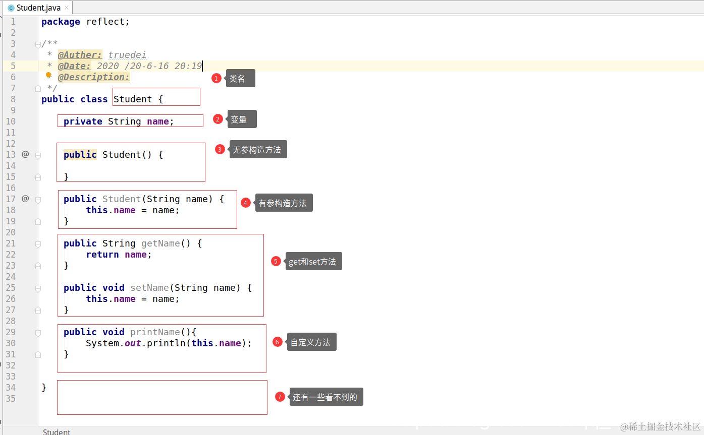Click the @ gutter icon on line 17

pyautogui.click(x=25, y=199)
